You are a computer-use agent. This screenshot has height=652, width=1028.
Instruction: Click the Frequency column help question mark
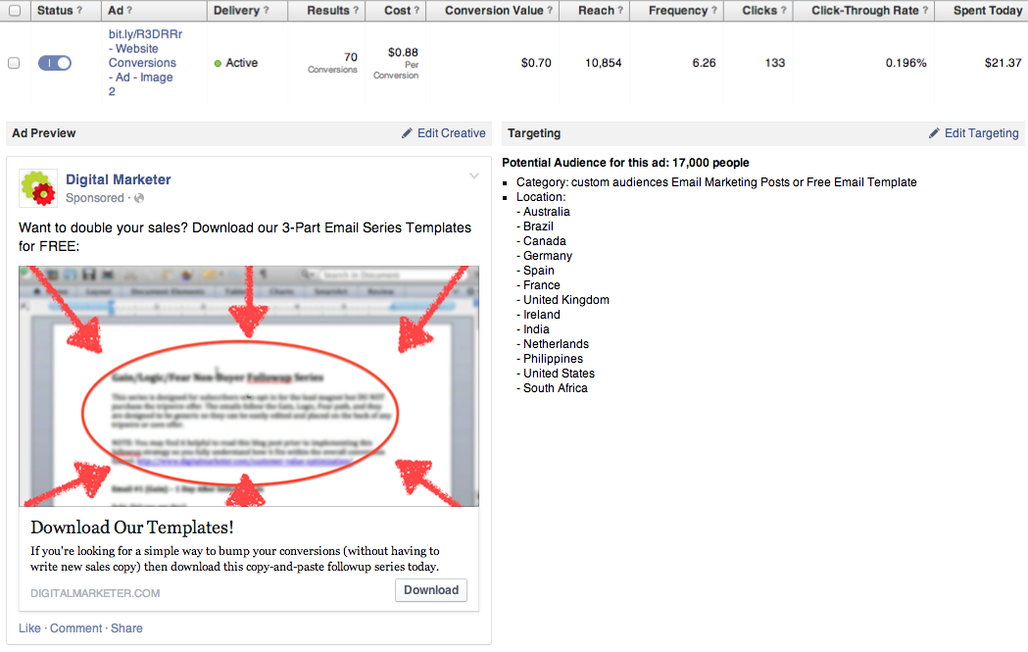714,11
